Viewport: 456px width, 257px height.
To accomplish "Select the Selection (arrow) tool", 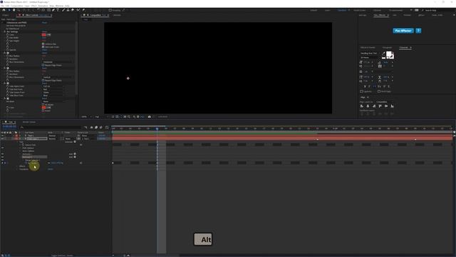I will (9, 10).
